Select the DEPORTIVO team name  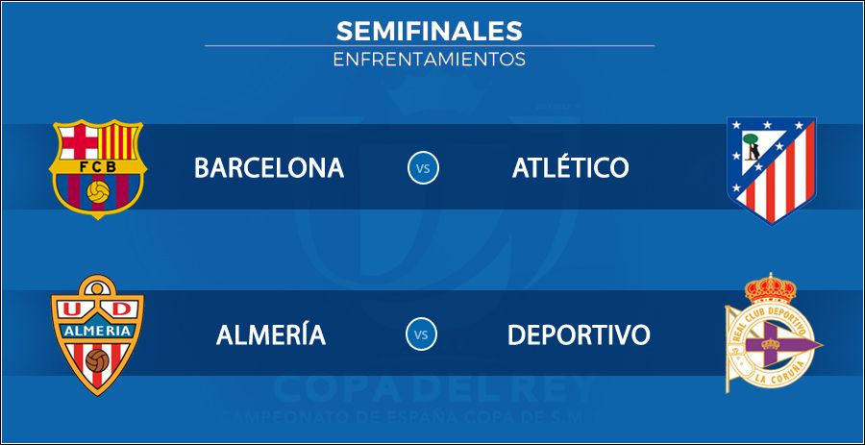[579, 334]
